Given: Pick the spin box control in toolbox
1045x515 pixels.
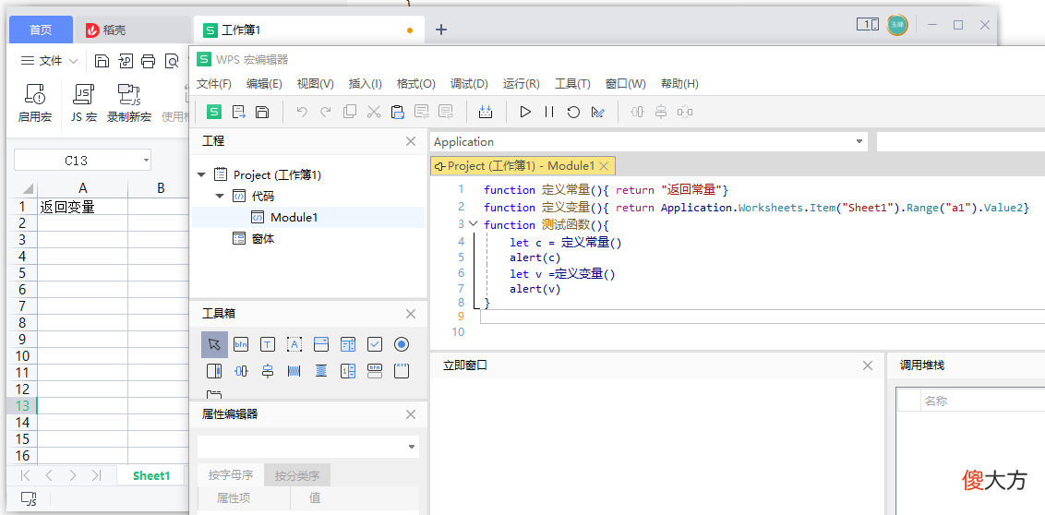Looking at the screenshot, I should [348, 371].
